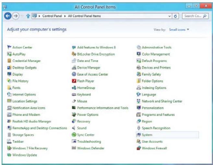Click the Back navigation button

click(x=7, y=16)
